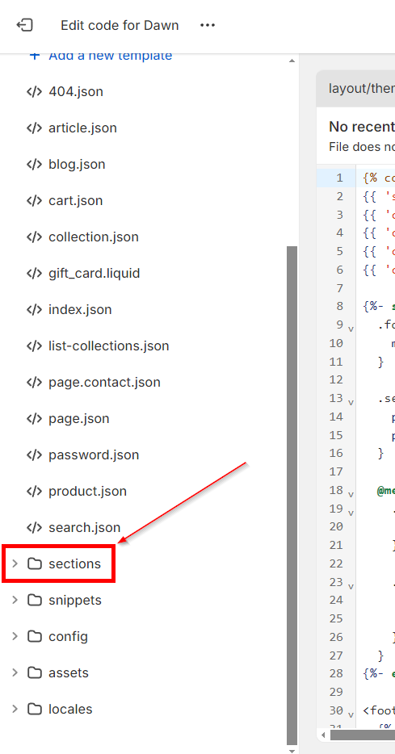Click the snippets folder icon

coord(35,600)
